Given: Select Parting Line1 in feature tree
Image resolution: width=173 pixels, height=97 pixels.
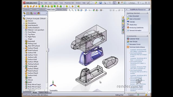Looking at the screenshot, I should (x=32, y=44).
